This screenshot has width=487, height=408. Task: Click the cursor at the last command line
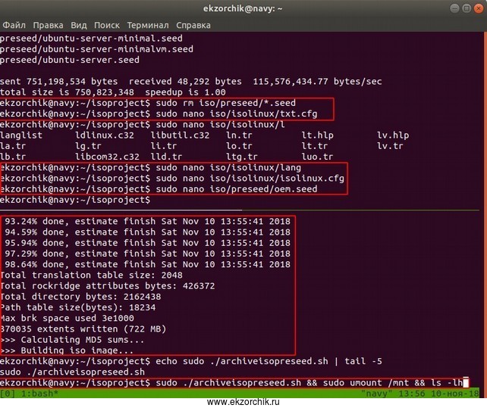pos(465,383)
